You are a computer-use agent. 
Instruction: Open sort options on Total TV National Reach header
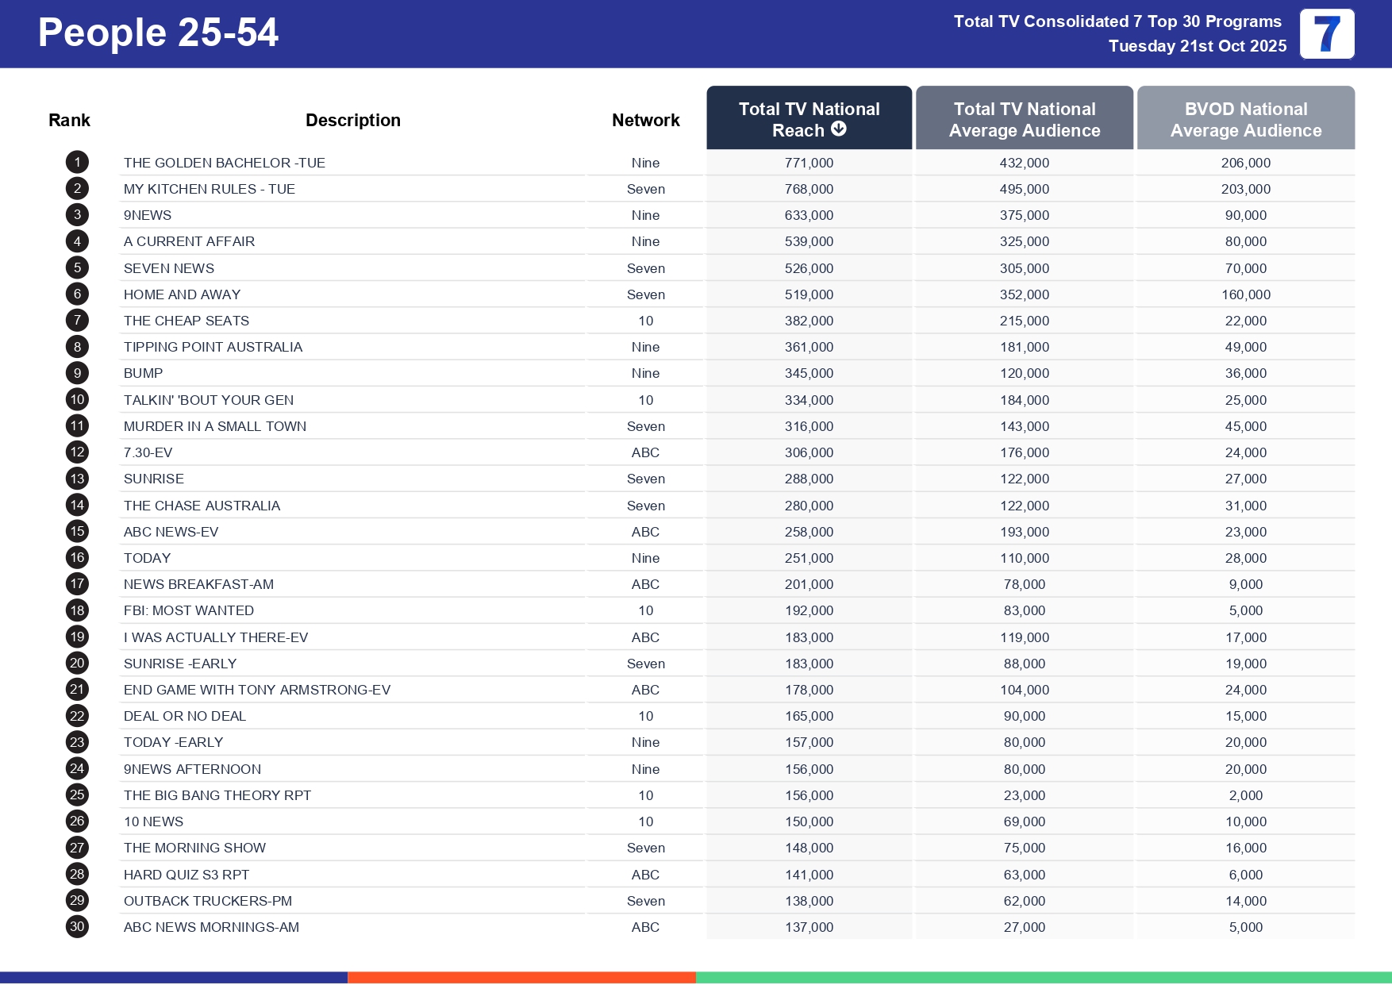pyautogui.click(x=809, y=118)
